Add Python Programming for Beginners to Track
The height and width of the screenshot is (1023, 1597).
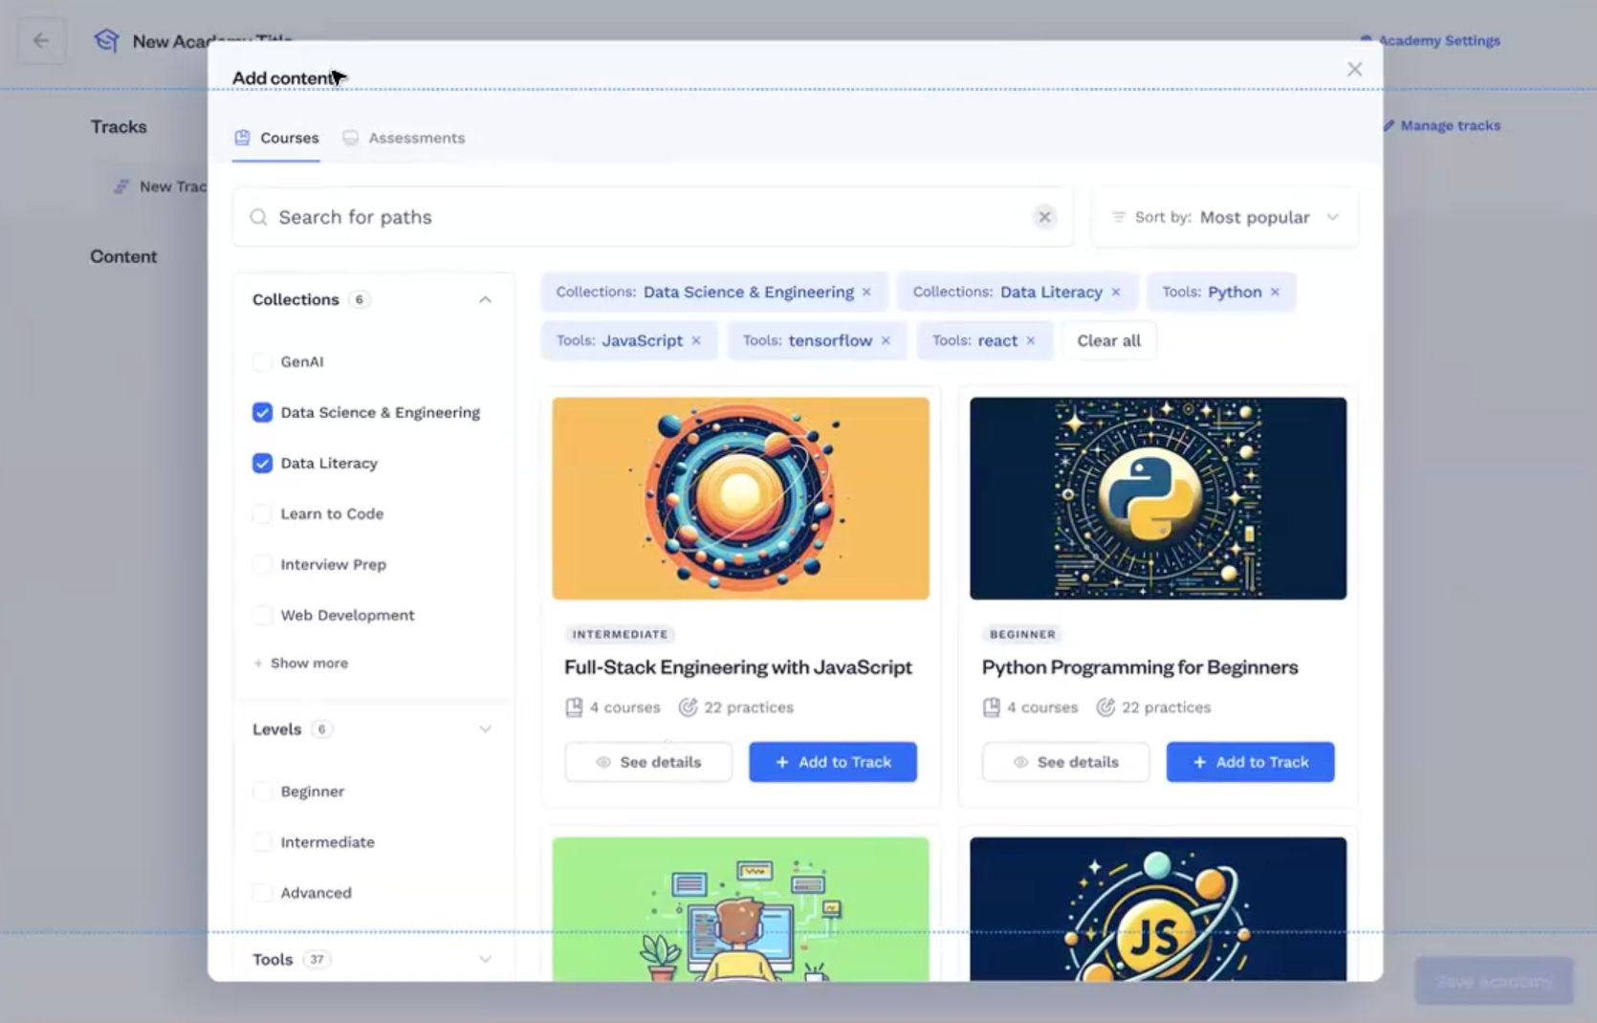[1250, 762]
